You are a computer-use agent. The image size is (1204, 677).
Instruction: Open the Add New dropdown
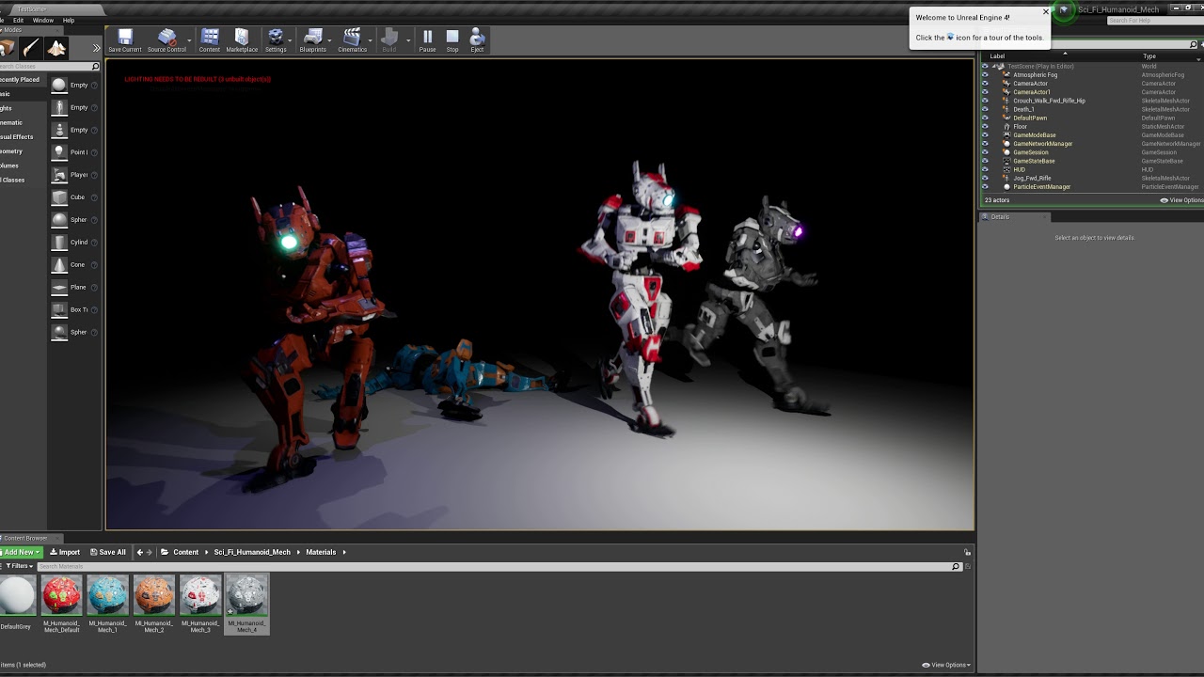(x=21, y=552)
